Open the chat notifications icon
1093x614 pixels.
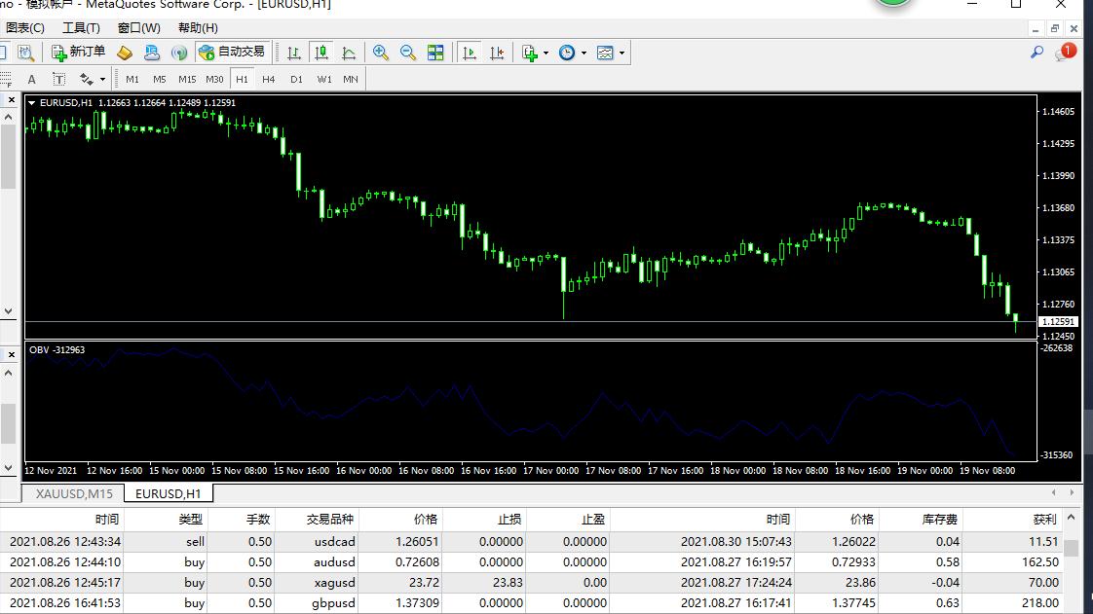coord(1064,53)
